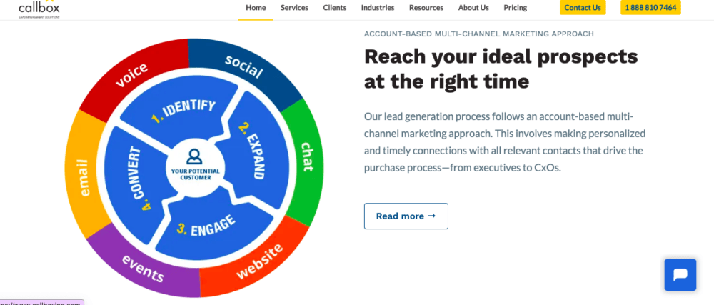714x305 pixels.
Task: Click the Read more button
Action: [x=406, y=216]
